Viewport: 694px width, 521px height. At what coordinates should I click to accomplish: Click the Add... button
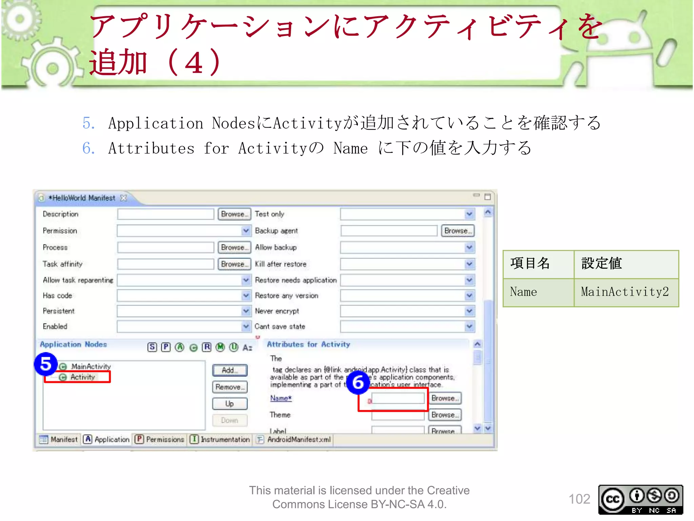[x=230, y=370]
